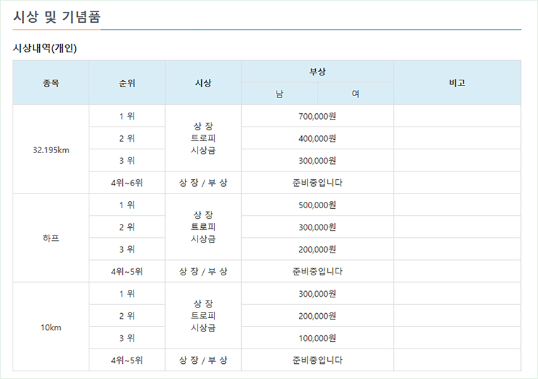Click '상장 / 부상' in 10km 4위~5위 row
The width and height of the screenshot is (538, 379).
point(203,360)
